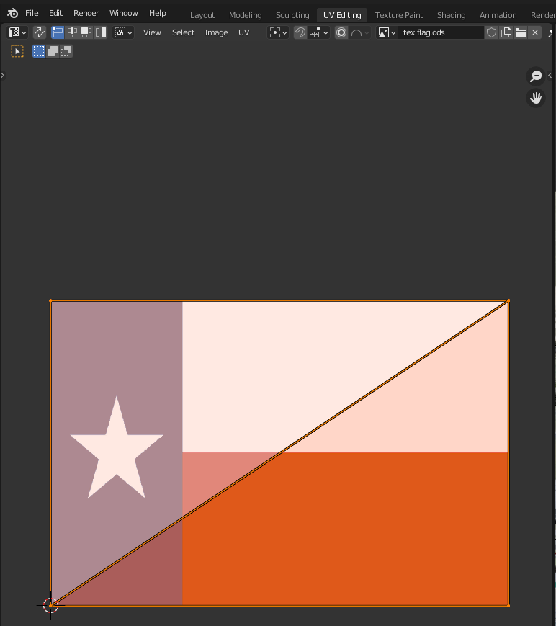Click the Blender logo icon
The image size is (556, 626).
(x=12, y=13)
